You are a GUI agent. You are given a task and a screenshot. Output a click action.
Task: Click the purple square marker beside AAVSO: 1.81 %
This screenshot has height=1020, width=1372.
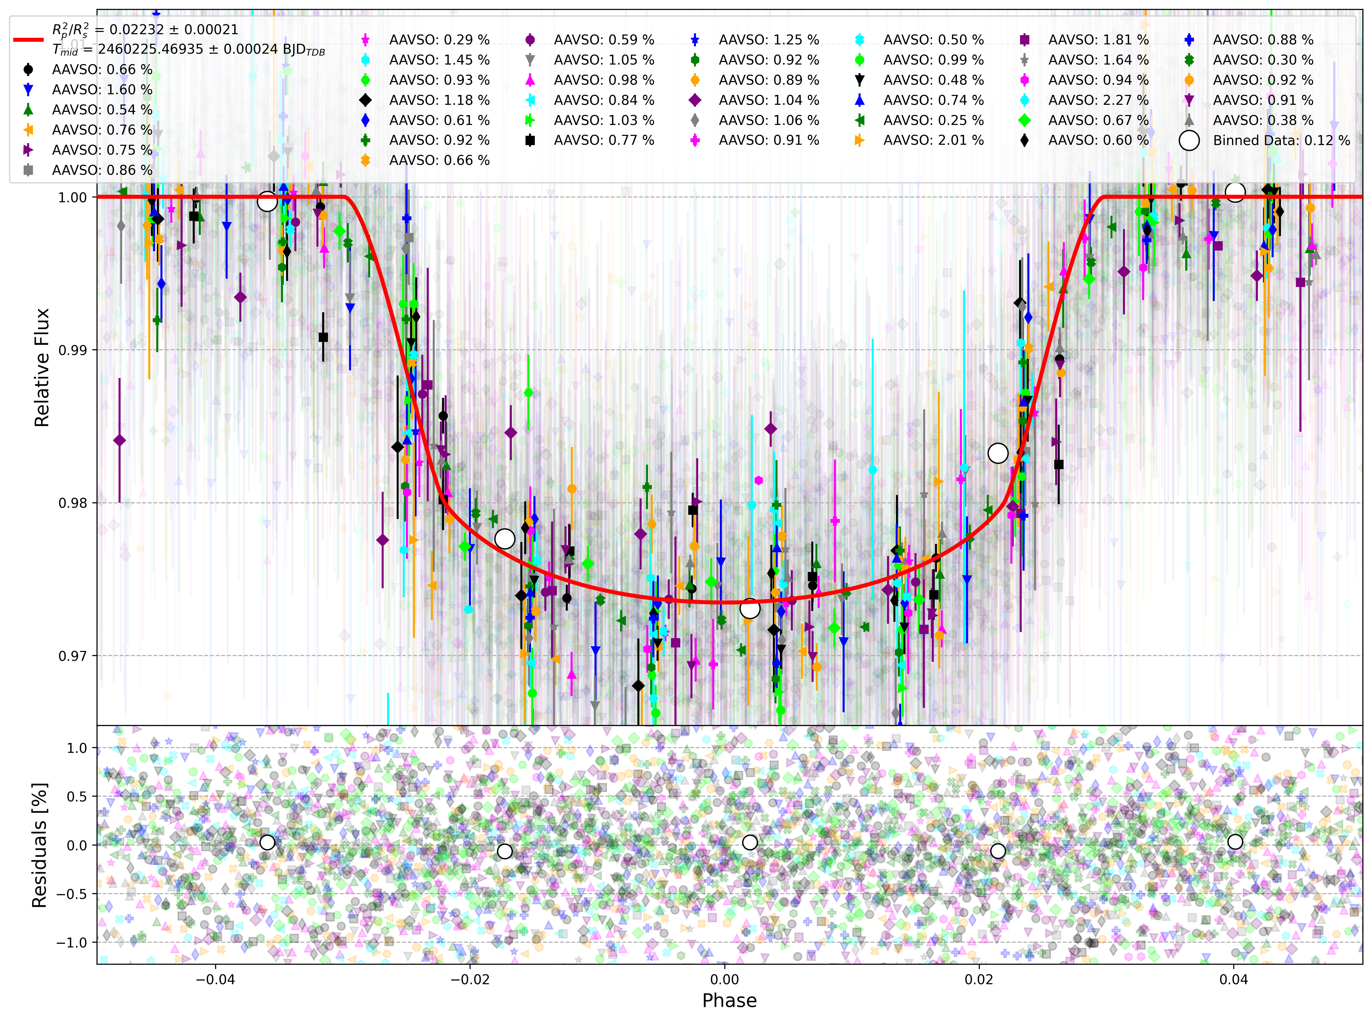(1024, 40)
